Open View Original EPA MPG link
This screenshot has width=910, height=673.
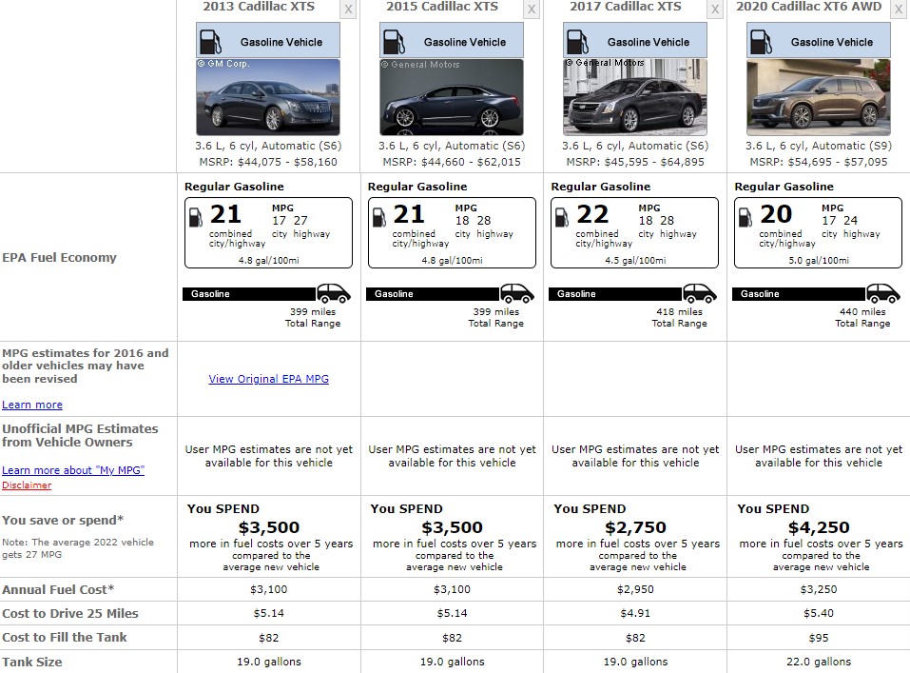pyautogui.click(x=269, y=379)
